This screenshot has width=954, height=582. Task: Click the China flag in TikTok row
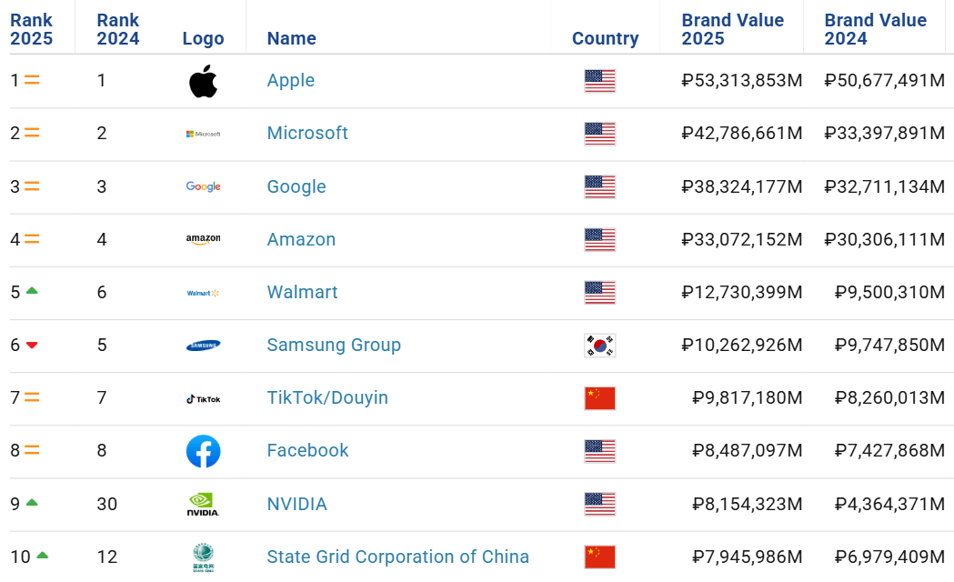600,398
